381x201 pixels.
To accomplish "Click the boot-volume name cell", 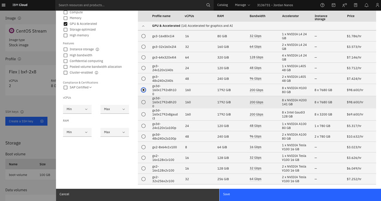I will tap(18, 175).
